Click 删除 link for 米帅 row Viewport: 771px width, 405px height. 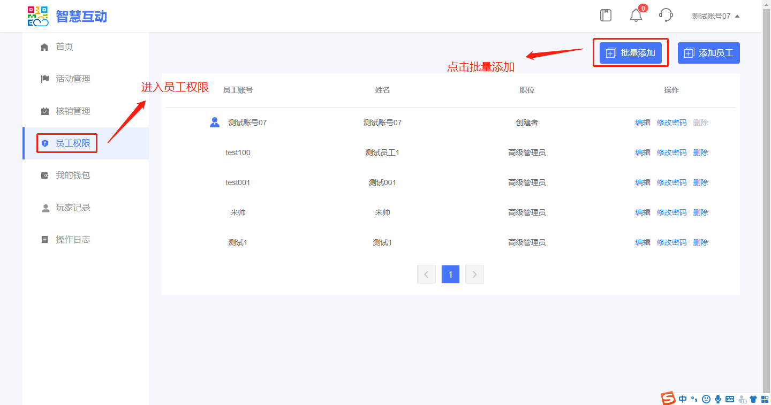700,212
